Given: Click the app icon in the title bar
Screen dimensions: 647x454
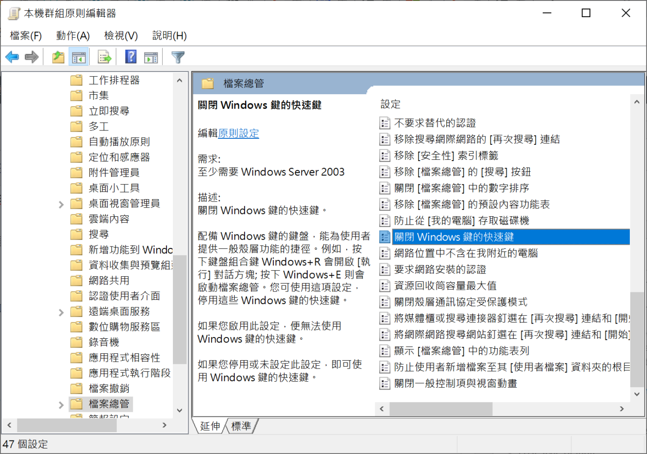Looking at the screenshot, I should tap(14, 13).
